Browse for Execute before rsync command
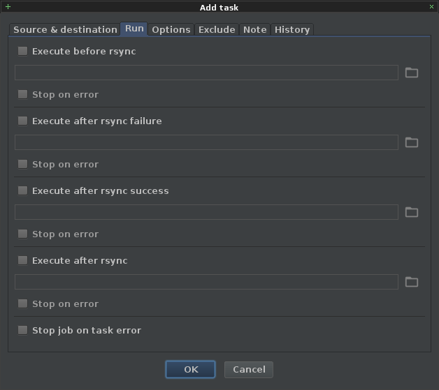Image resolution: width=439 pixels, height=390 pixels. point(412,73)
